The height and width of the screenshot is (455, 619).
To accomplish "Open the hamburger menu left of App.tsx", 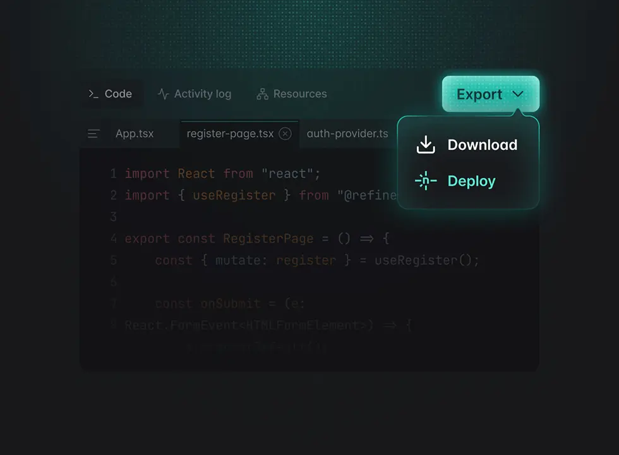I will (93, 133).
